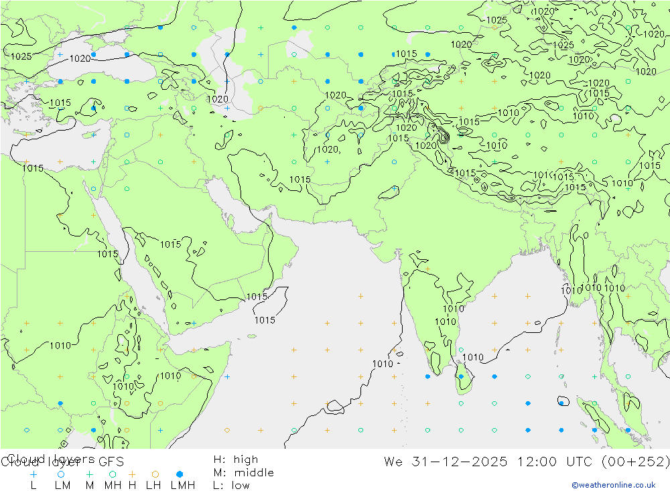
Task: Click the blue plus L legend symbol
Action: coord(33,474)
